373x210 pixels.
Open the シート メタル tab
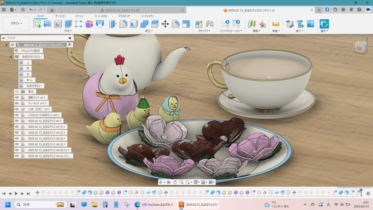[x=101, y=16]
